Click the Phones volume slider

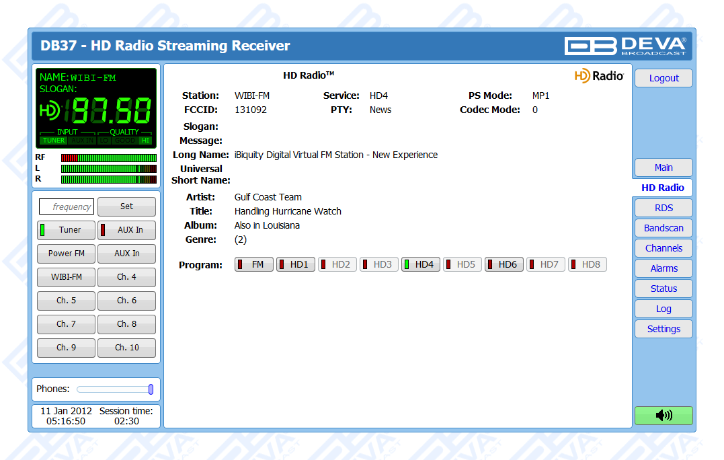(x=114, y=389)
